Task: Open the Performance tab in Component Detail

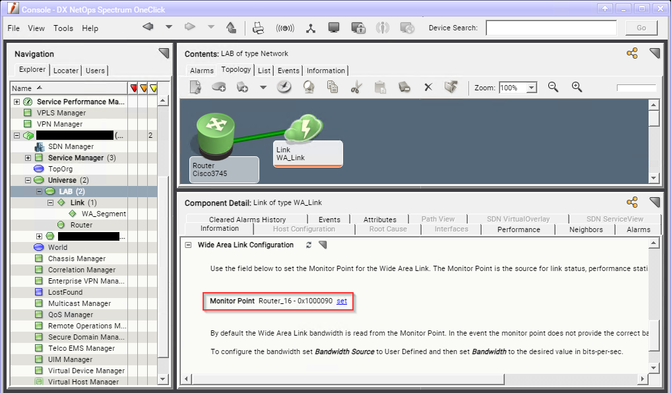Action: pyautogui.click(x=519, y=229)
